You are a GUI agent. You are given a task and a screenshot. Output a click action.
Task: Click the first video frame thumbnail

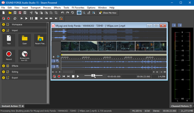click(x=70, y=46)
